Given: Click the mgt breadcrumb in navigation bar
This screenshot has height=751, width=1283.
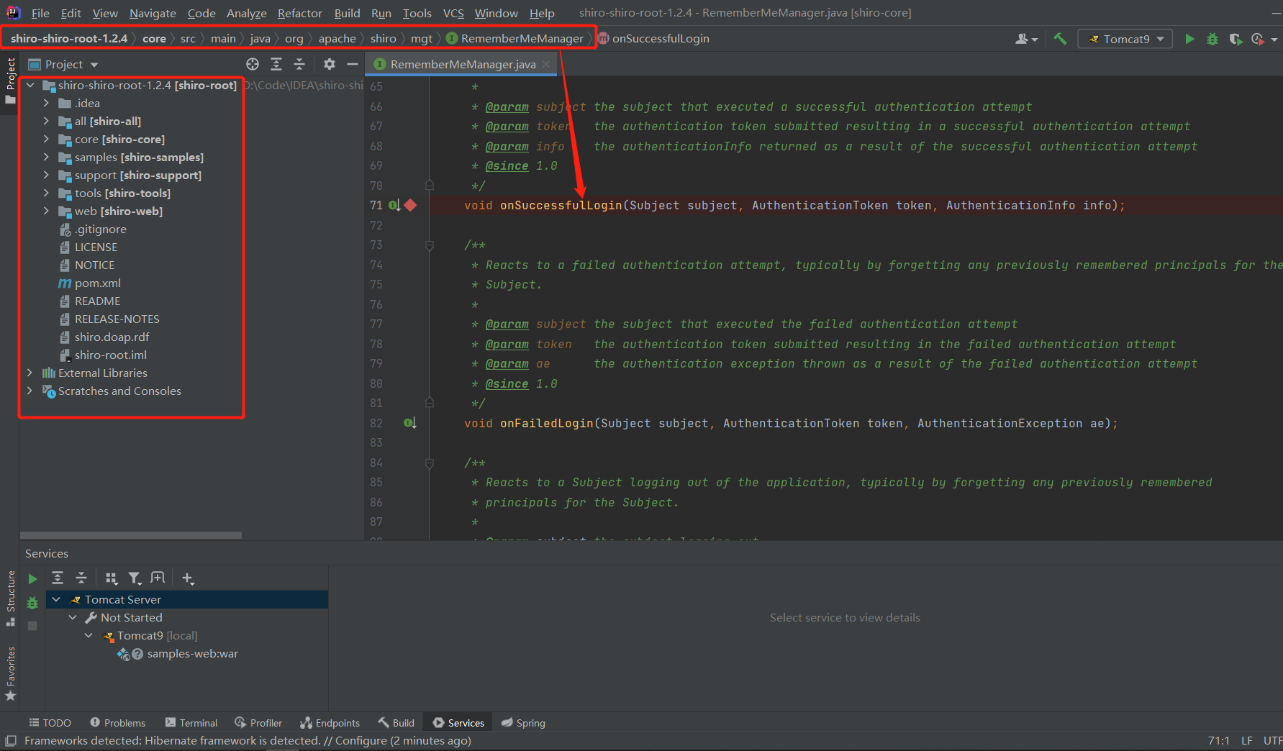Looking at the screenshot, I should coord(422,38).
